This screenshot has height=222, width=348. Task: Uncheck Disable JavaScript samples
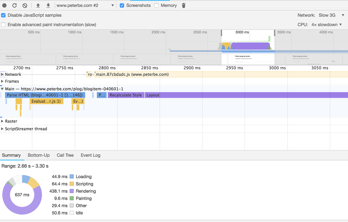pyautogui.click(x=3, y=15)
